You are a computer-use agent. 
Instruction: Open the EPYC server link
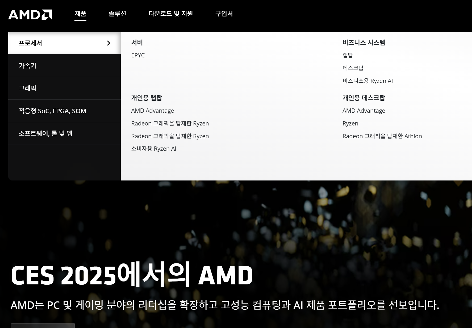click(x=138, y=55)
